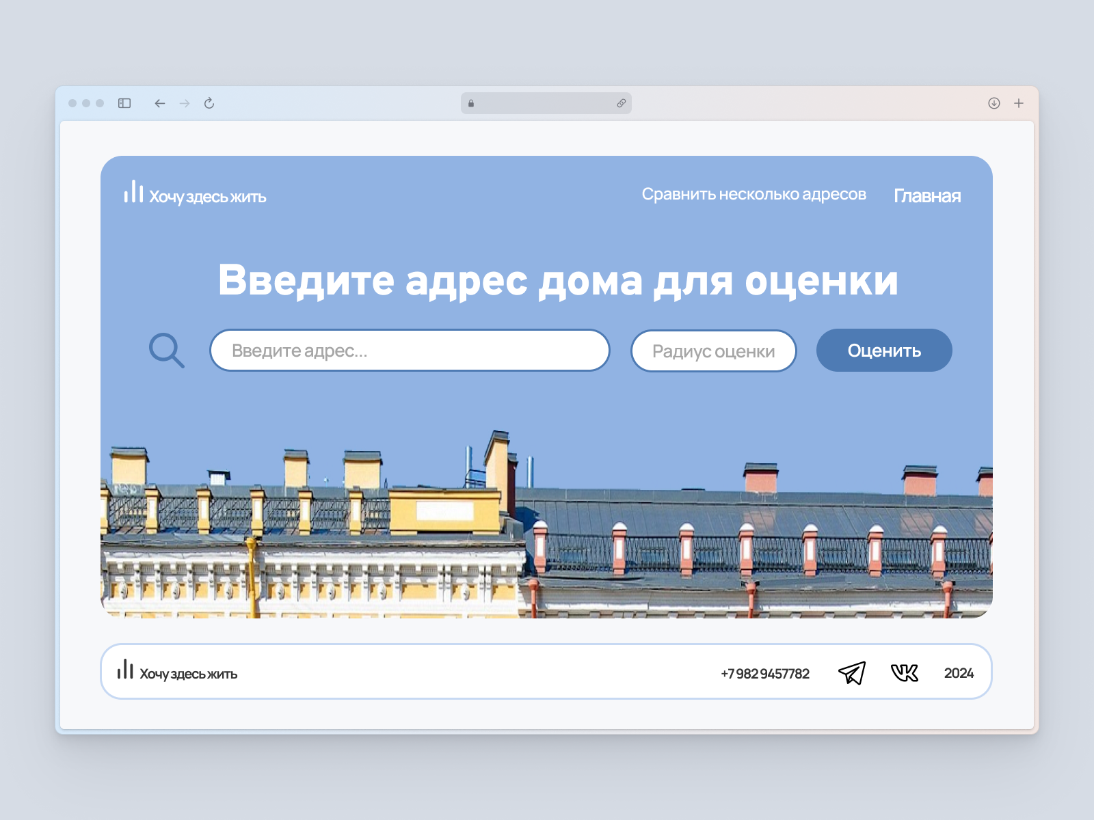Viewport: 1094px width, 820px height.
Task: Open the Радиус оценки selector
Action: (714, 351)
